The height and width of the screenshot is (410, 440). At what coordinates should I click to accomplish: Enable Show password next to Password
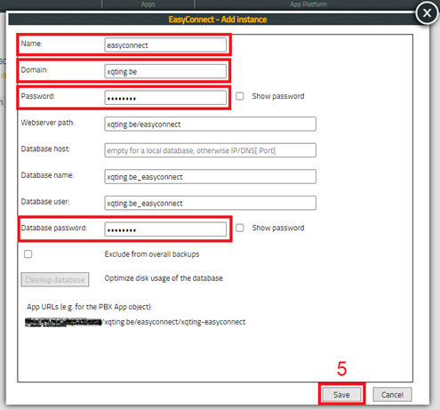coord(240,96)
